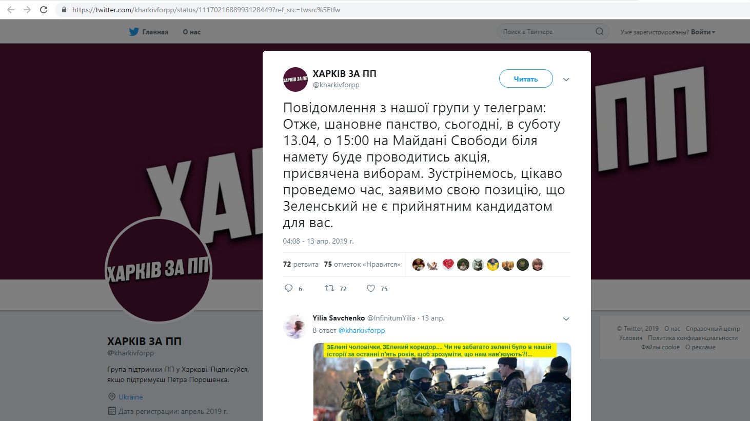Viewport: 750px width, 421px height.
Task: Click the Twitter bird home icon
Action: tap(134, 32)
